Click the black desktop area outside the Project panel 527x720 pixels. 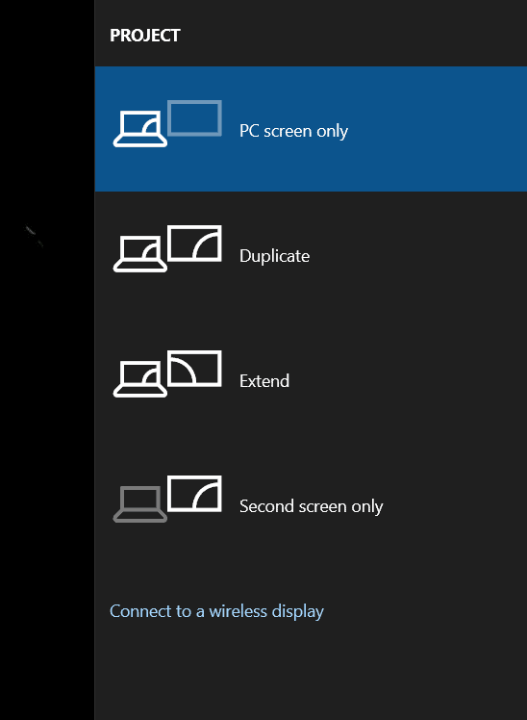click(x=47, y=360)
